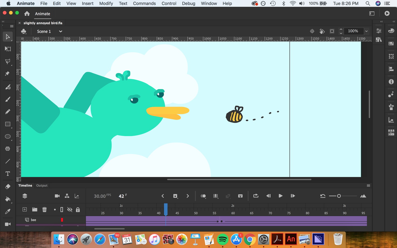This screenshot has width=397, height=248.
Task: Click Center Stage icon
Action: pos(312,31)
